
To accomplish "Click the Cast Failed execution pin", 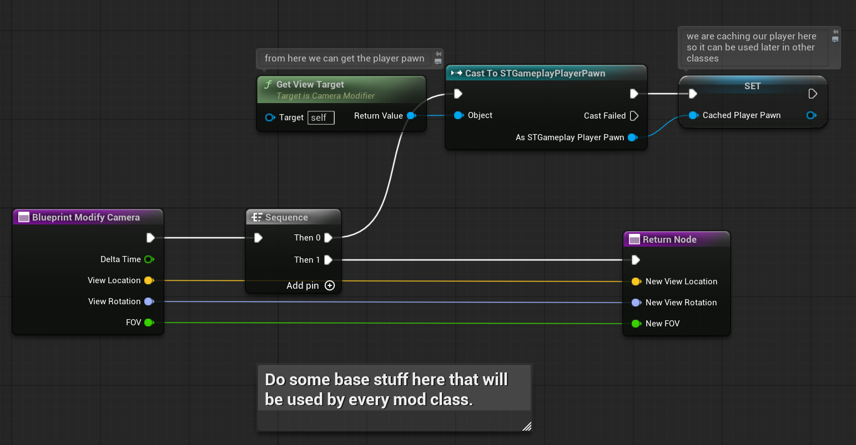I will tap(634, 116).
